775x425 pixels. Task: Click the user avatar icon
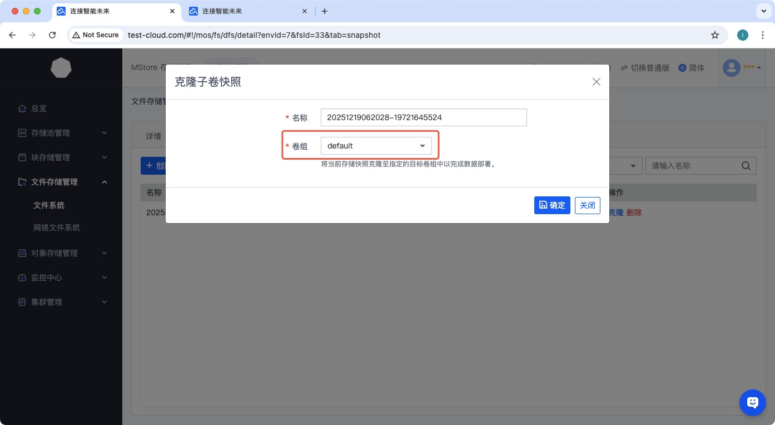click(x=731, y=67)
